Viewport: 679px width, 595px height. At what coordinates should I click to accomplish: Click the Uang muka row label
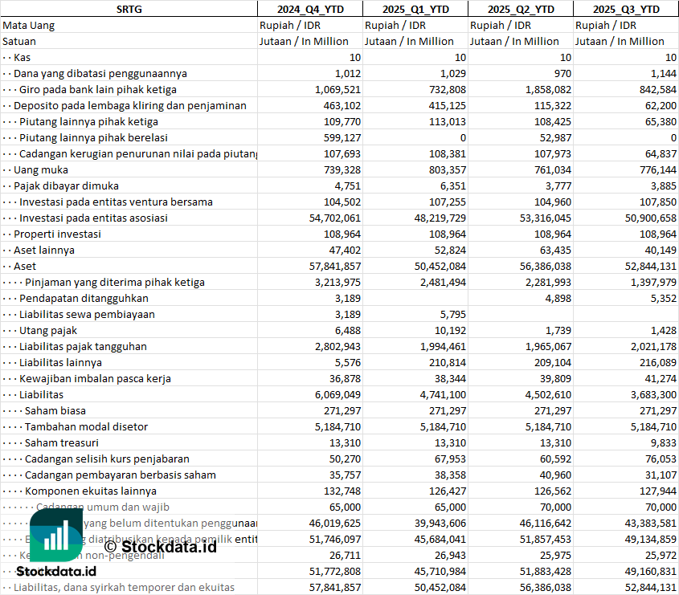40,169
